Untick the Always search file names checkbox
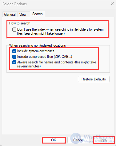Image resolution: width=116 pixels, height=146 pixels. (14, 62)
